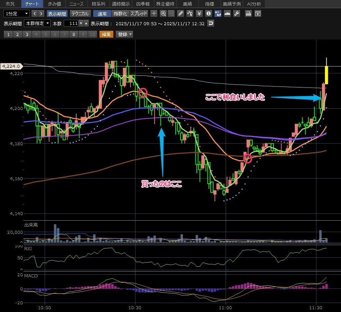This screenshot has width=341, height=312.
Task: Print the chart with printer icon
Action: click(248, 14)
